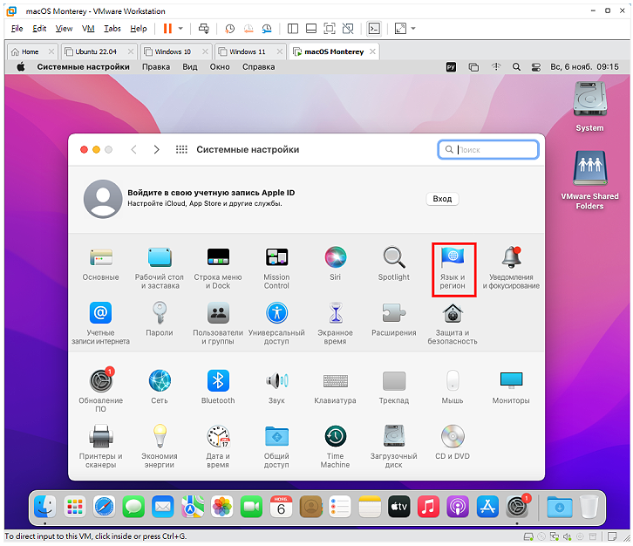
Task: Open the VMware VM menu
Action: tap(88, 28)
